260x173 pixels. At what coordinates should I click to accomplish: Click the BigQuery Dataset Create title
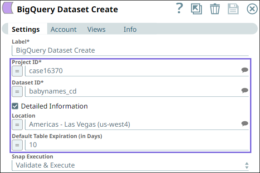(x=68, y=10)
